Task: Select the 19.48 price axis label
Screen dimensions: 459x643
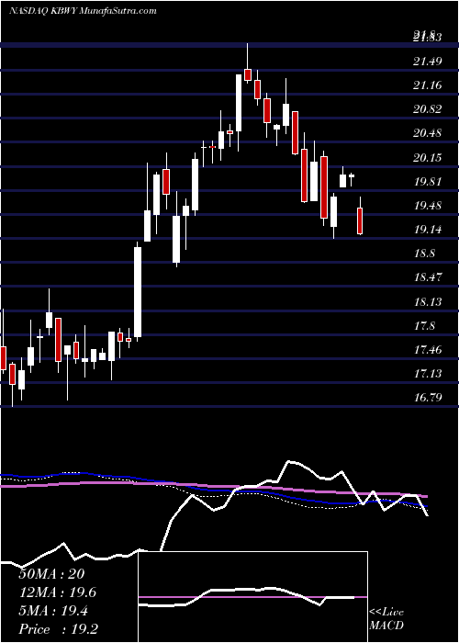Action: (x=428, y=206)
